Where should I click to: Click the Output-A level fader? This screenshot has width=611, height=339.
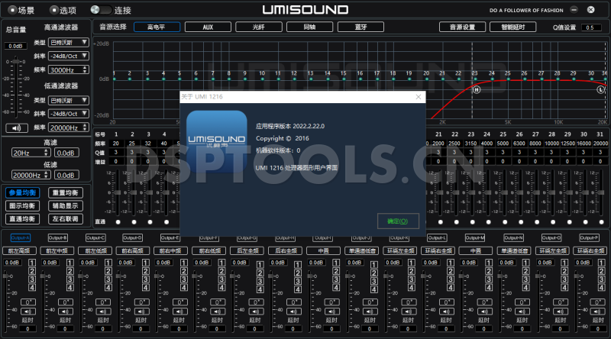[x=6, y=276]
